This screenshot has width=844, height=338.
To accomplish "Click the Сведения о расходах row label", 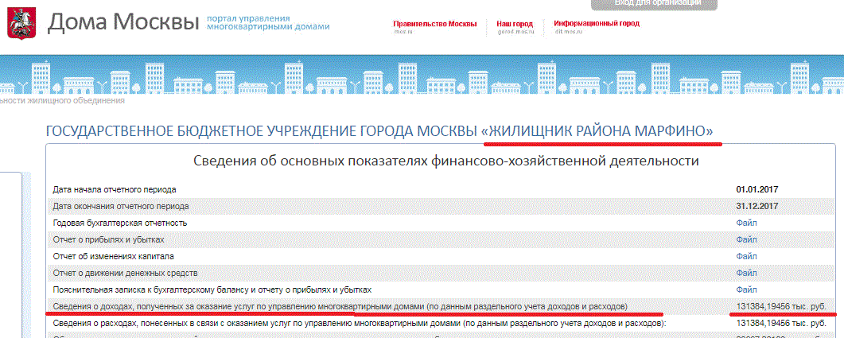I will pos(360,323).
